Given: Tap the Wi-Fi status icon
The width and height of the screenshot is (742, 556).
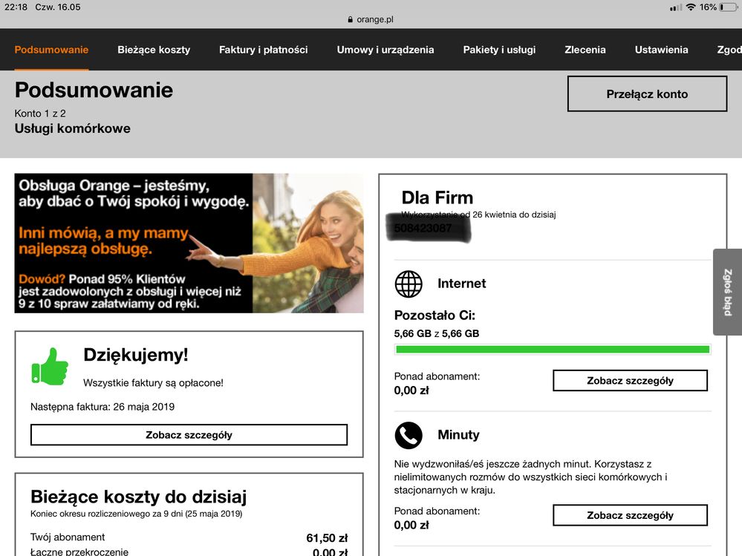Looking at the screenshot, I should pyautogui.click(x=691, y=7).
